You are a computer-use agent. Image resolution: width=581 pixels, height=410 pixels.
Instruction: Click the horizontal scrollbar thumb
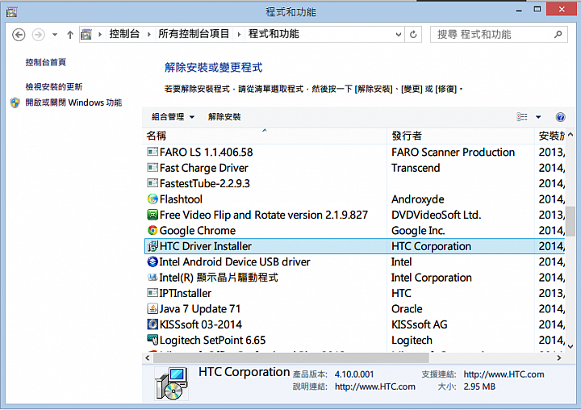pyautogui.click(x=290, y=358)
